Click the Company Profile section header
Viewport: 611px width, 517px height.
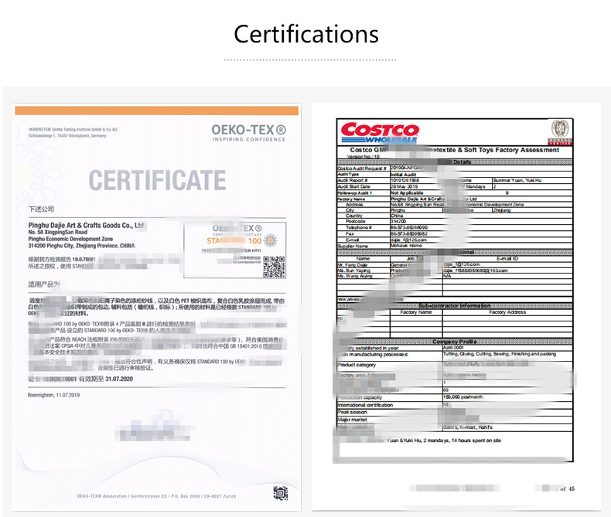coord(455,342)
